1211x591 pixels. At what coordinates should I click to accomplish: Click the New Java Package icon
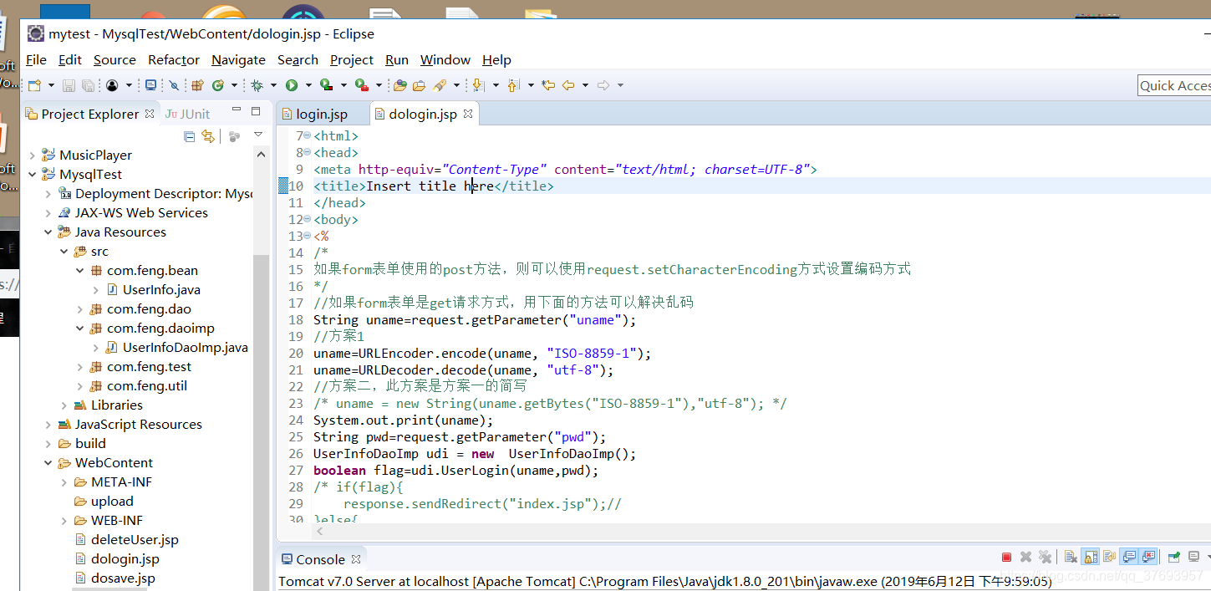(x=197, y=85)
